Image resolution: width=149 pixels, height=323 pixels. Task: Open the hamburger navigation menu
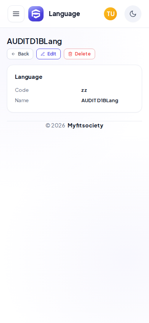(x=16, y=14)
